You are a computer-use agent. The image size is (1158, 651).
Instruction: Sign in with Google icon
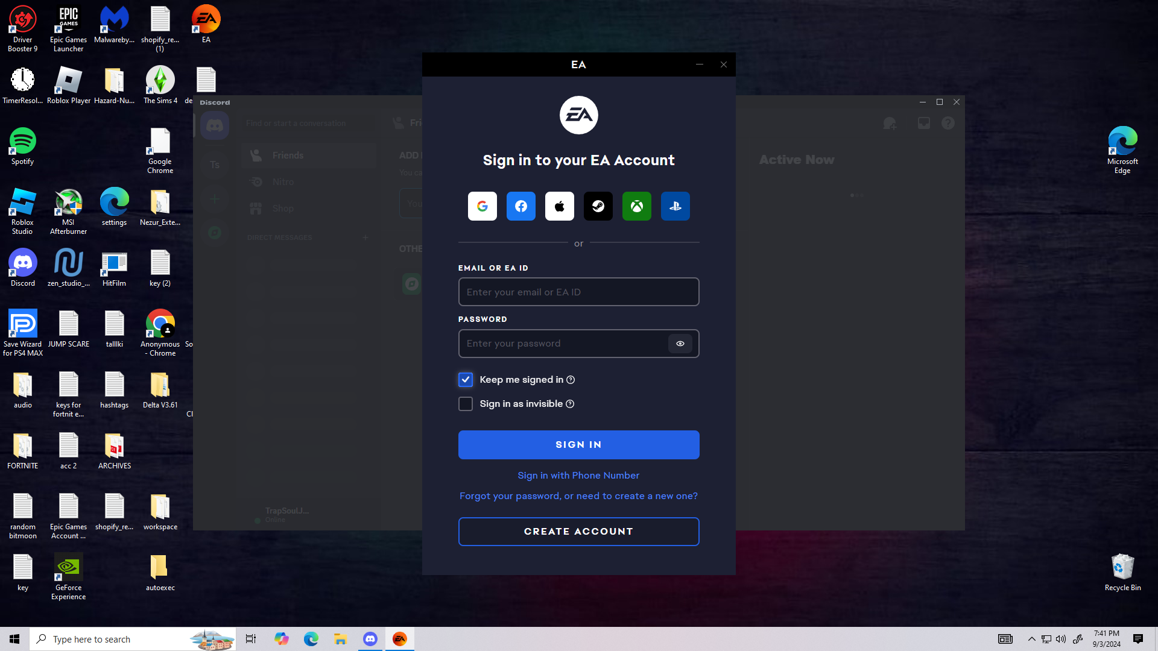pos(482,206)
